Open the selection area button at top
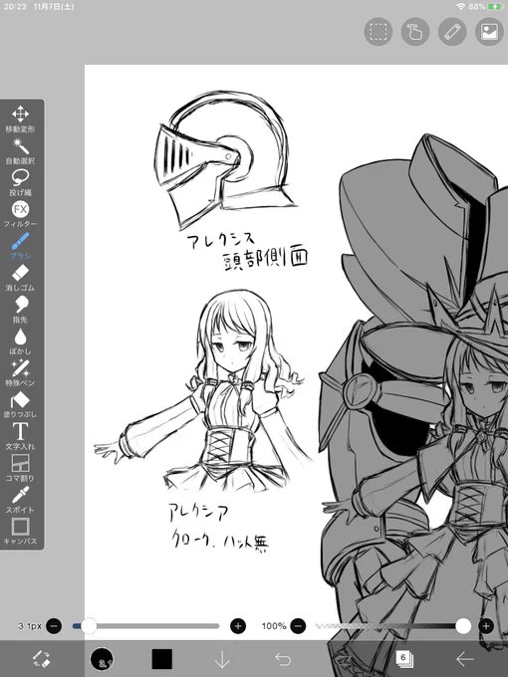Screen dimensions: 508x677 [x=378, y=32]
